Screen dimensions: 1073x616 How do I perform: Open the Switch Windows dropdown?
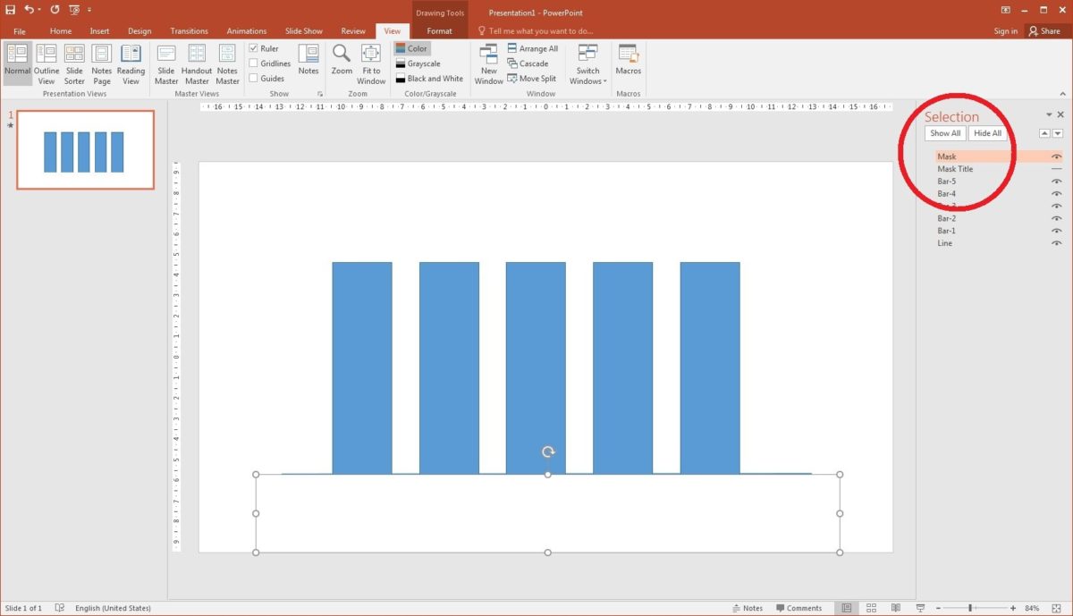point(587,63)
